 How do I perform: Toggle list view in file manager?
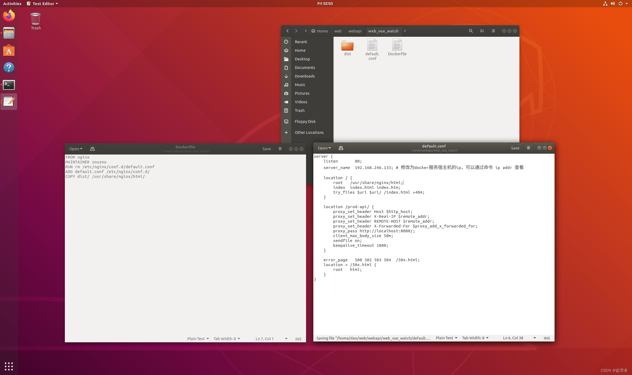click(482, 31)
